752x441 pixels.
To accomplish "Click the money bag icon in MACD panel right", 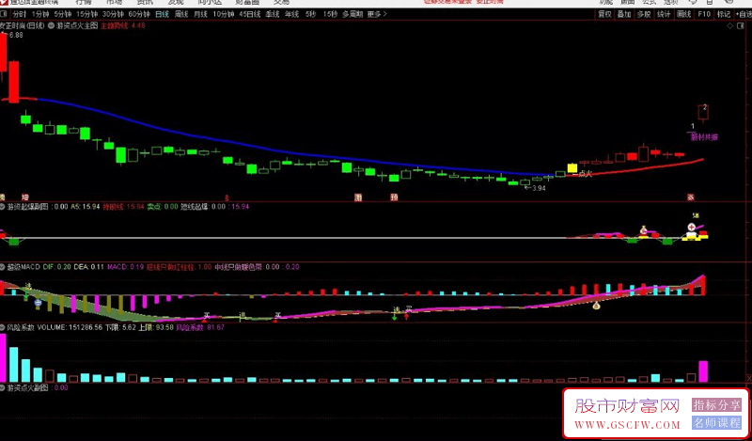I will 596,306.
